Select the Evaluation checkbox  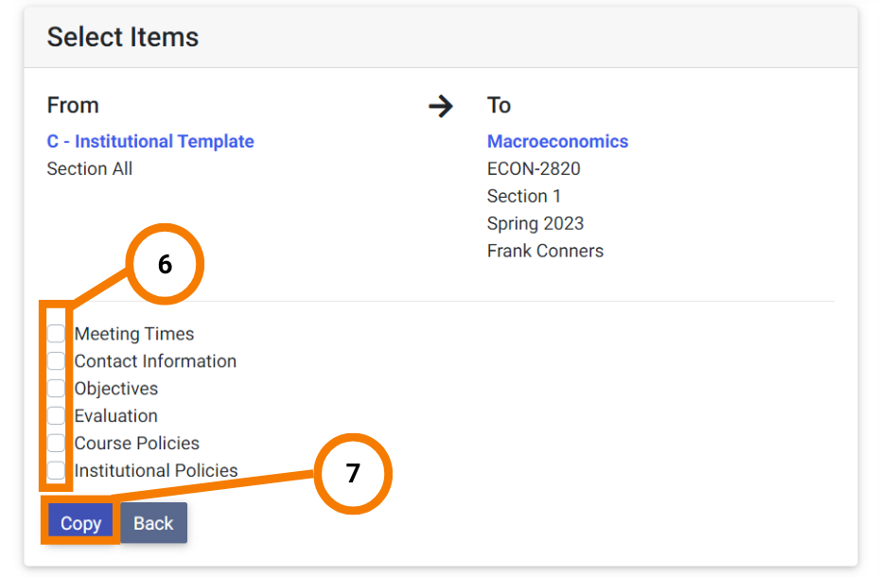point(56,415)
